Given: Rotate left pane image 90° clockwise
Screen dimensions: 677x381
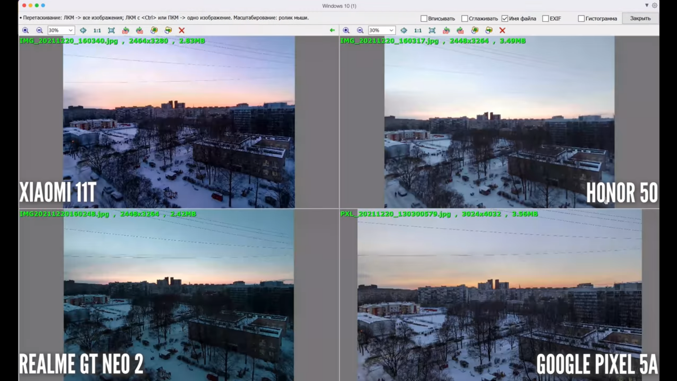Looking at the screenshot, I should (x=140, y=30).
